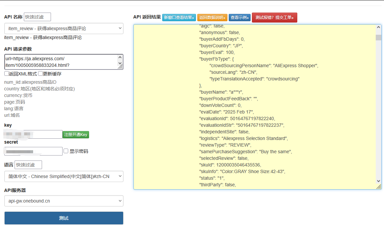This screenshot has height=228, width=384.
Task: Click the currency:货币 hint text
Action: 18,95
